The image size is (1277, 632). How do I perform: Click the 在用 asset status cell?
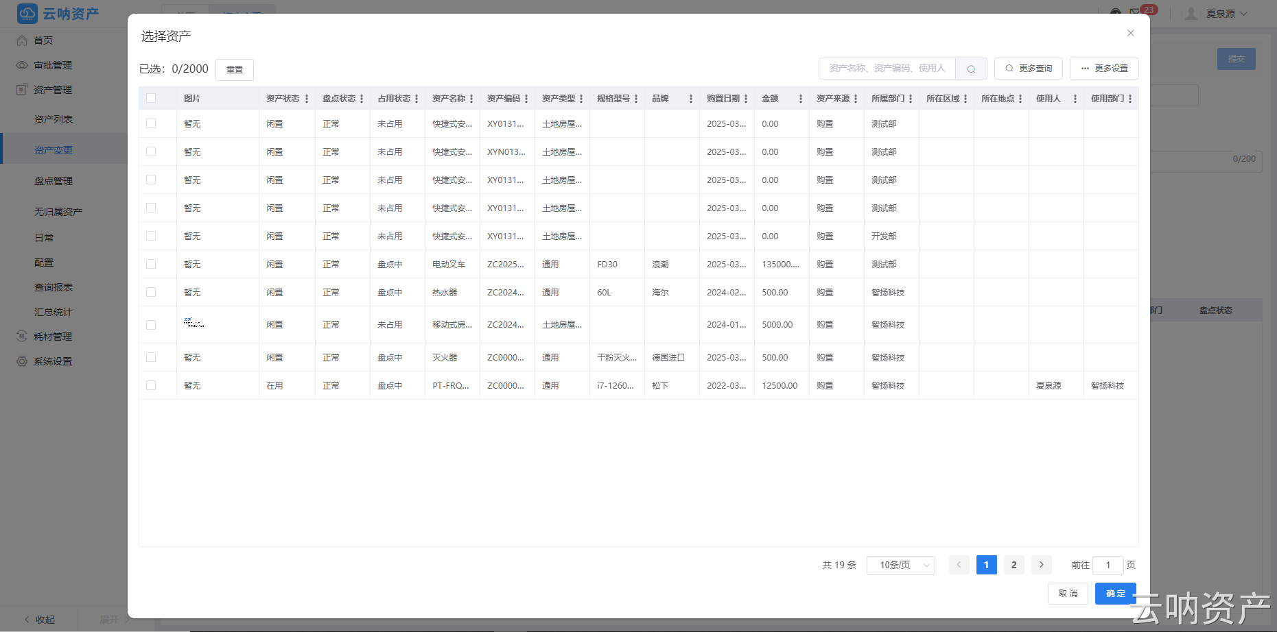click(x=274, y=386)
